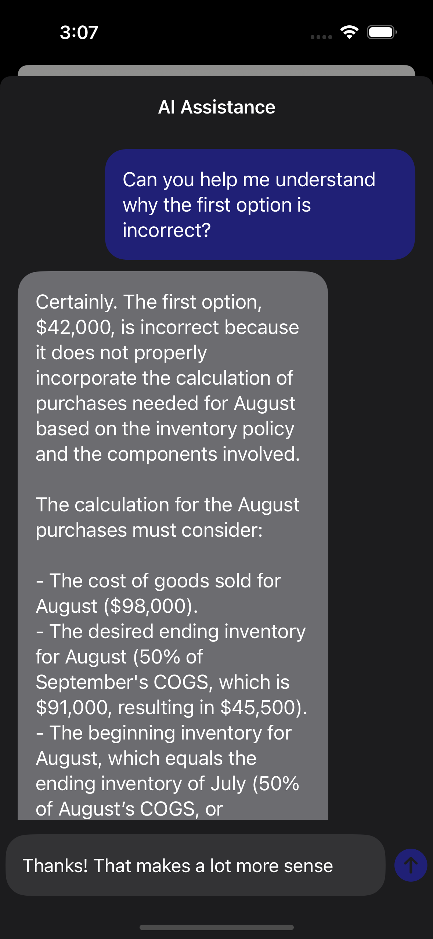Image resolution: width=433 pixels, height=939 pixels.
Task: Tap the battery status icon
Action: tap(382, 32)
